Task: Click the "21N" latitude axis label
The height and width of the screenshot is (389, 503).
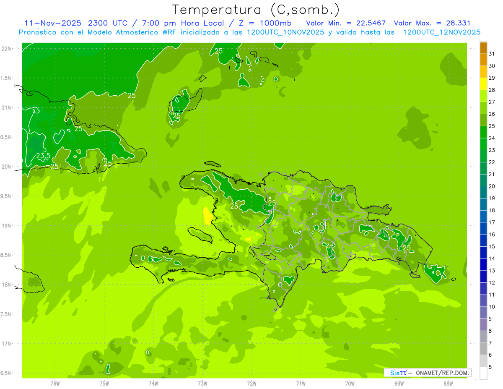Action: point(6,107)
